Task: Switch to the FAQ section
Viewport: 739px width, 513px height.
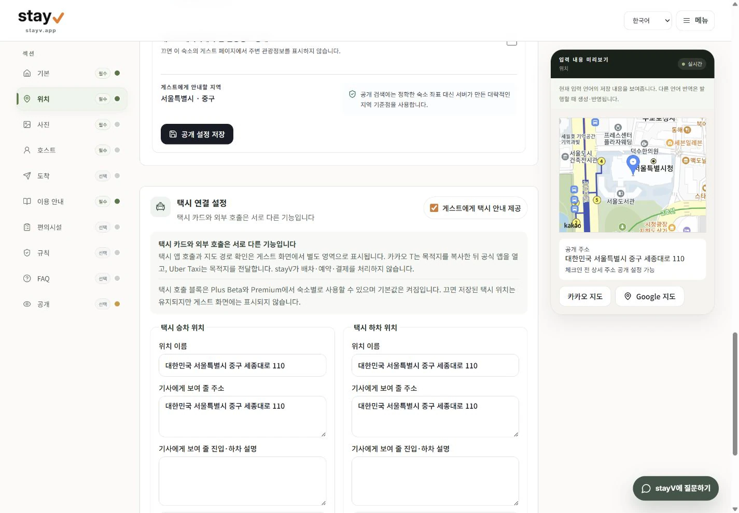Action: pyautogui.click(x=72, y=279)
